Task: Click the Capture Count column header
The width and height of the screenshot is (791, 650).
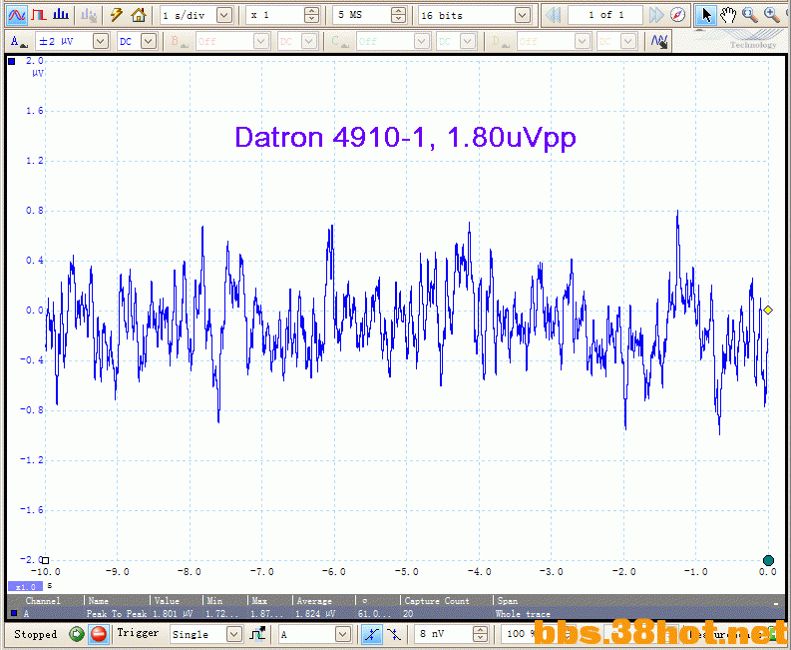Action: [x=437, y=600]
